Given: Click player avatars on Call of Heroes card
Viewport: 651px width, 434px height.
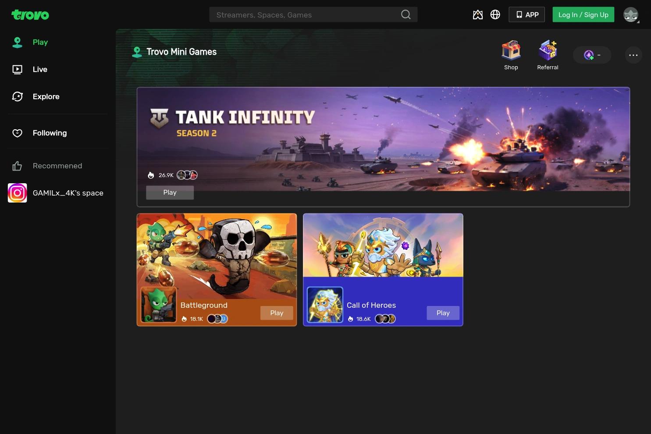Looking at the screenshot, I should (x=385, y=319).
